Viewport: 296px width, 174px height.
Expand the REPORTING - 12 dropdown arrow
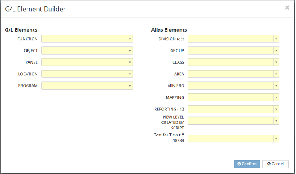pyautogui.click(x=276, y=109)
